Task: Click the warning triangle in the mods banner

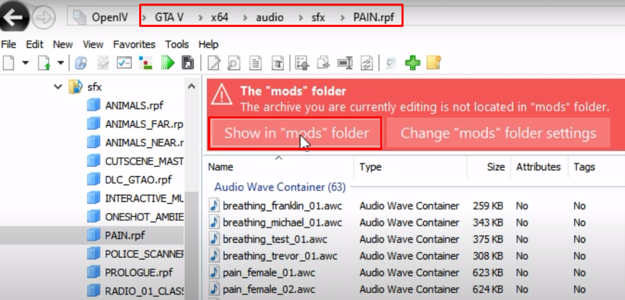Action: [x=221, y=94]
